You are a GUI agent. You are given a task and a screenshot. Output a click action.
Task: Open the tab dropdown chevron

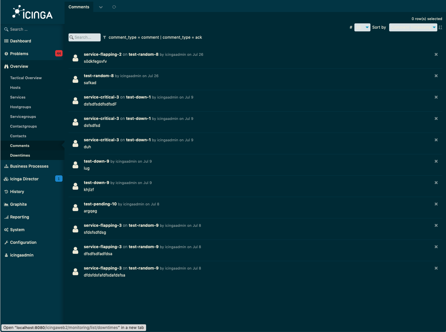[x=101, y=7]
